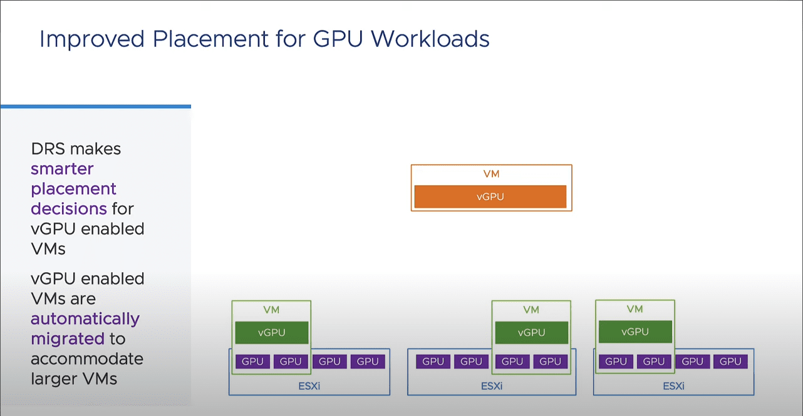Click the slide title Improved Placement for GPU Workloads
Image resolution: width=803 pixels, height=416 pixels.
click(x=264, y=39)
